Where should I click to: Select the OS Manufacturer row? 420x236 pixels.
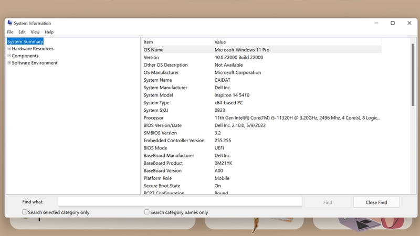tap(262, 72)
